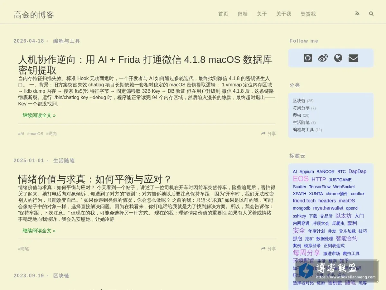The width and height of the screenshot is (386, 290).
Task: Continue reading the 情绪价值与求真 post
Action: click(x=39, y=231)
